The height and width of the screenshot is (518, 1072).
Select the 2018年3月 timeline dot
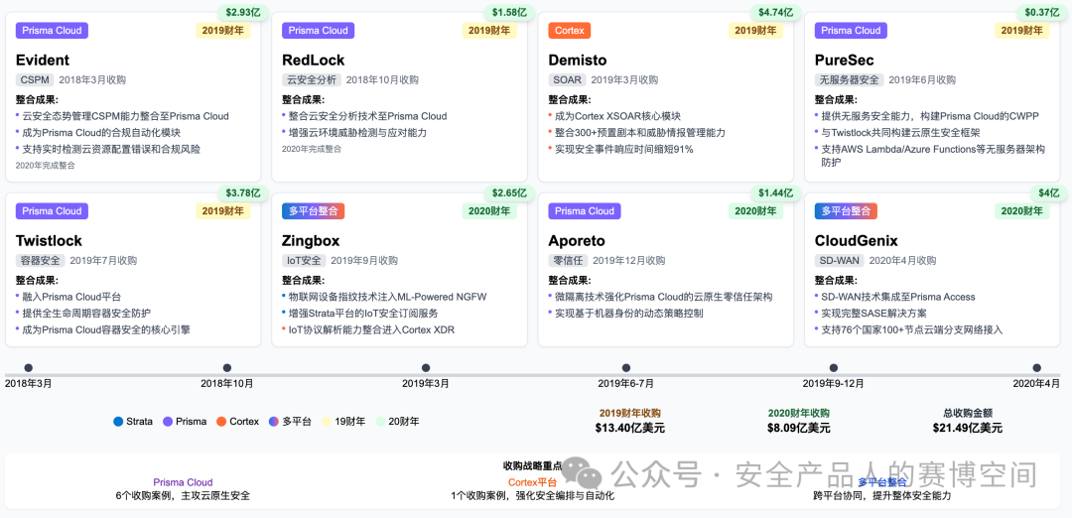click(28, 367)
